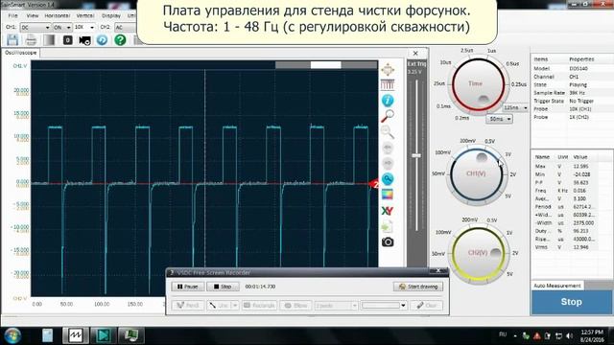
Task: Click the Time knob dial
Action: click(x=478, y=84)
